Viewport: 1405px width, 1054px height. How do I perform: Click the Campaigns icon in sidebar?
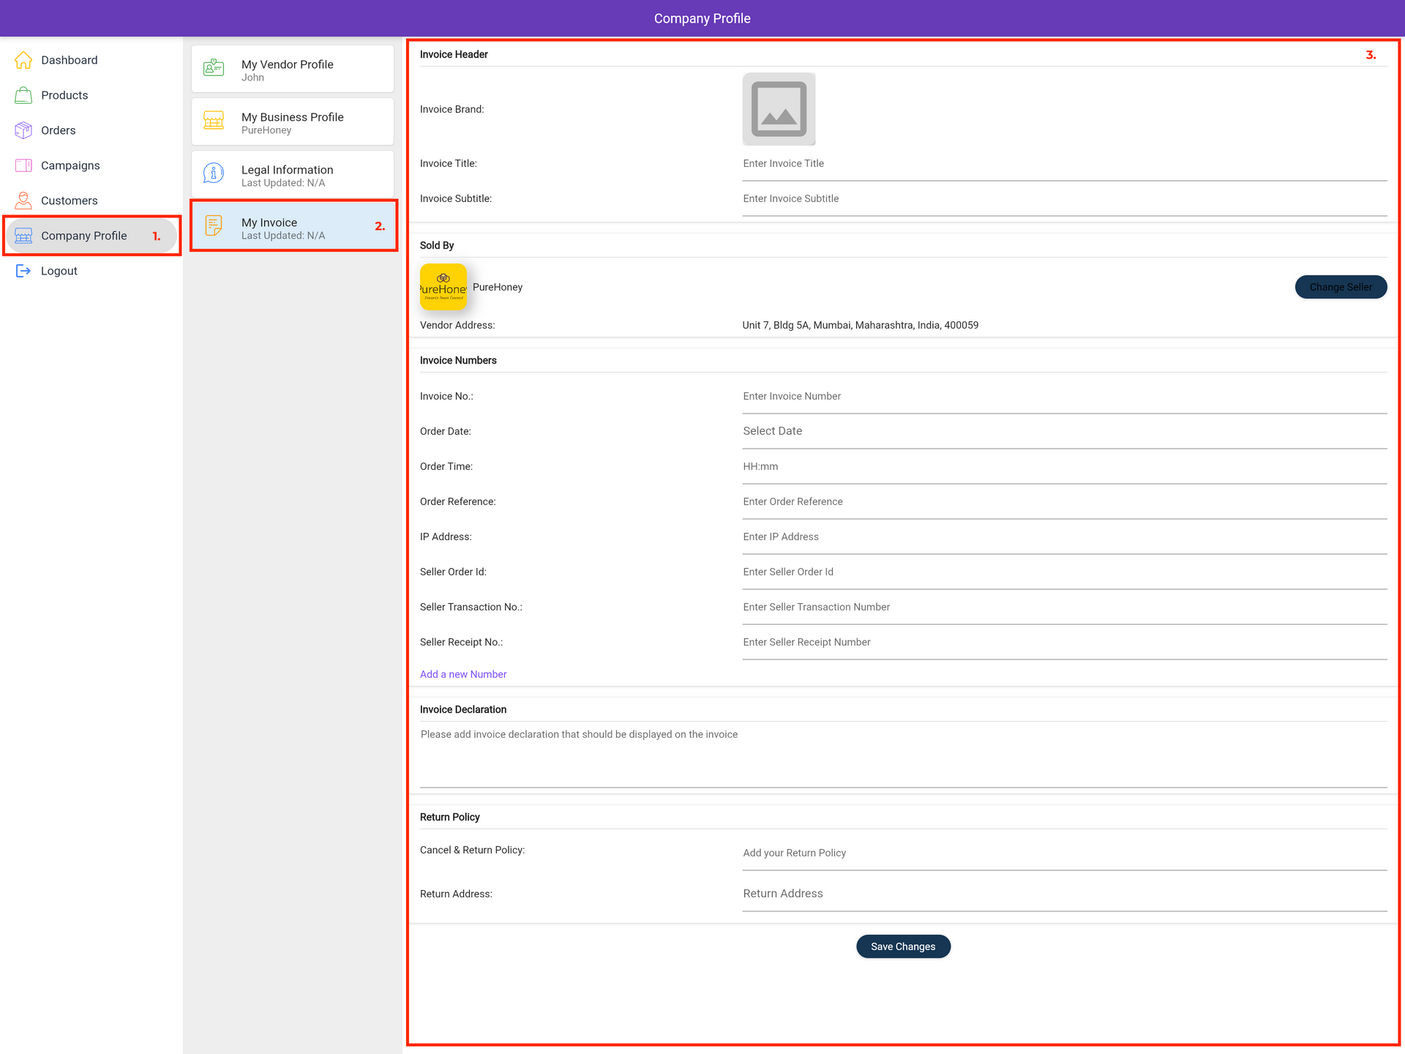tap(23, 165)
